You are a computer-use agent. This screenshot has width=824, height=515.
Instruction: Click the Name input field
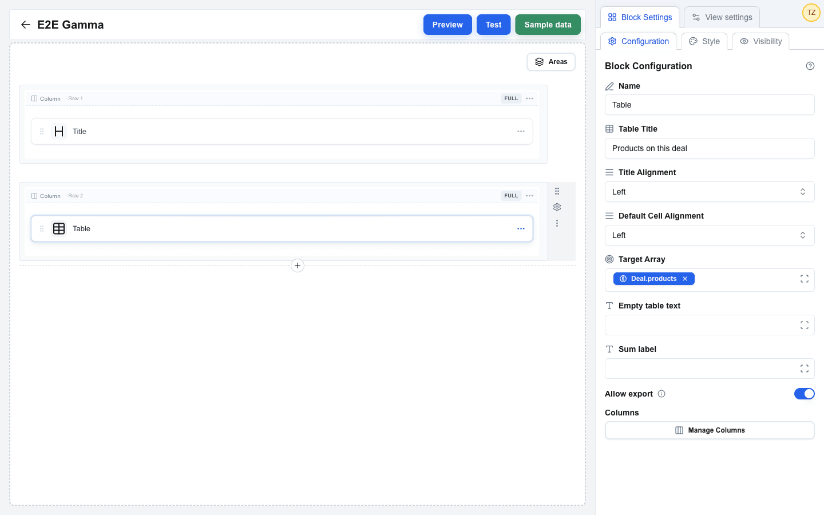[x=710, y=105]
